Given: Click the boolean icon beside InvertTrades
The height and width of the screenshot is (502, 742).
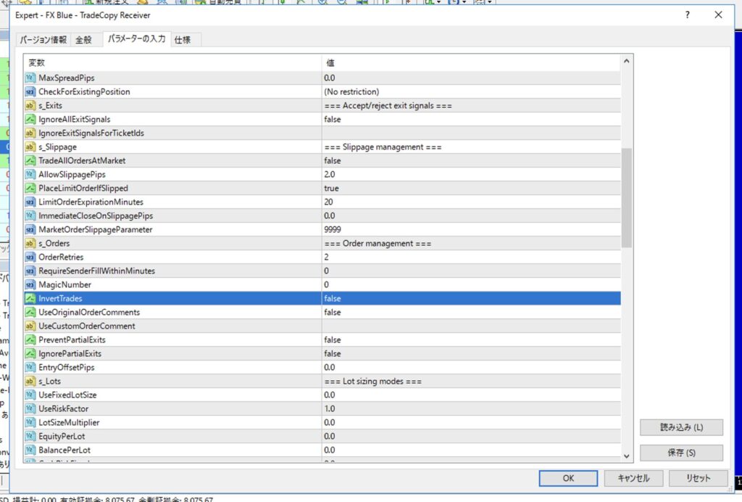Looking at the screenshot, I should point(30,298).
